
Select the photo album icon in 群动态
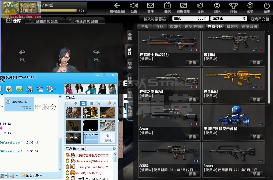pyautogui.click(x=83, y=104)
